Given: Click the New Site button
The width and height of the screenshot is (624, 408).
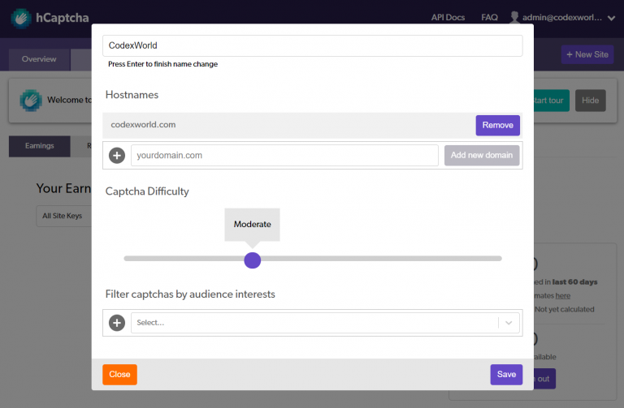Looking at the screenshot, I should point(587,54).
